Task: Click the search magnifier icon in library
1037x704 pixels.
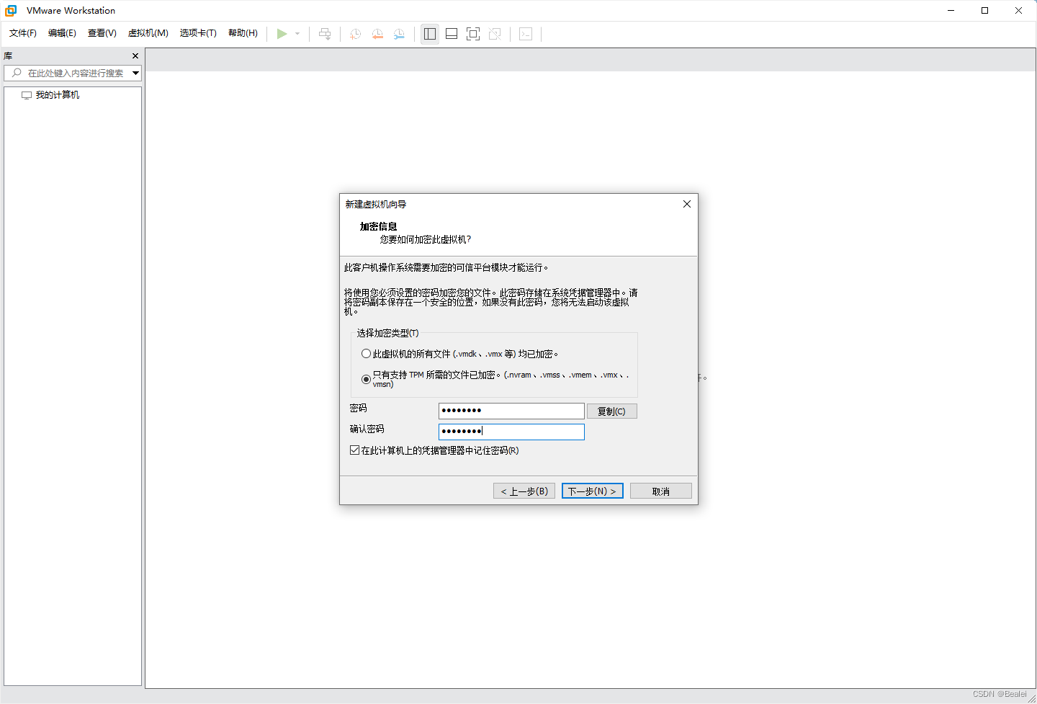Action: tap(17, 73)
